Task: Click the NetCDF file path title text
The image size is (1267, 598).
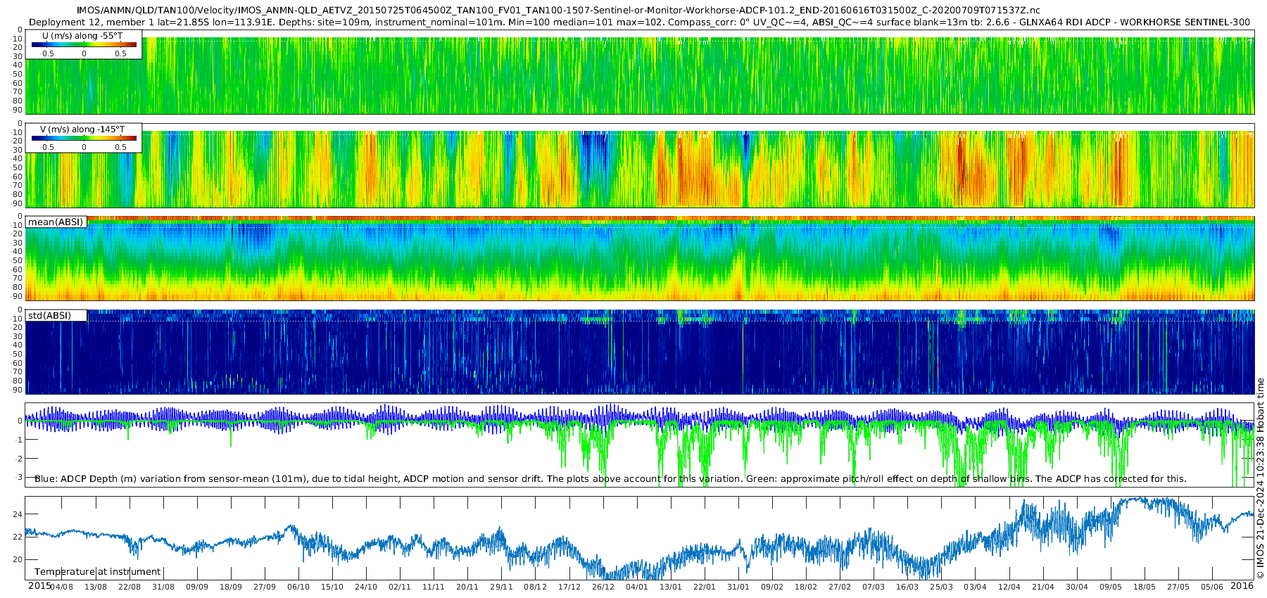Action: [558, 11]
